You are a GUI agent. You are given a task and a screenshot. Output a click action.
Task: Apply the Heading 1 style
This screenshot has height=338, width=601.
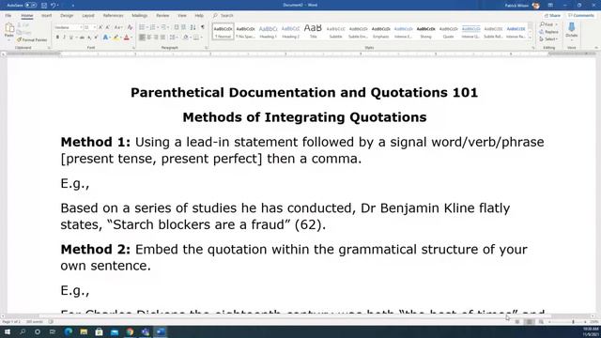(268, 31)
